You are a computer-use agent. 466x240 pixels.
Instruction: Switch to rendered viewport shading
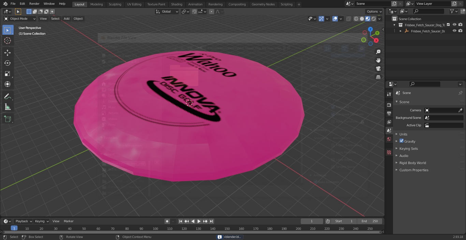(374, 19)
